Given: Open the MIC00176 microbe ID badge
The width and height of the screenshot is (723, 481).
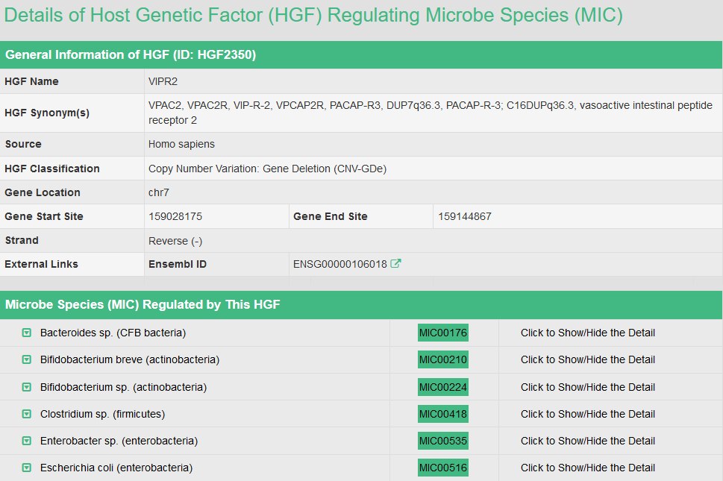Looking at the screenshot, I should 442,333.
